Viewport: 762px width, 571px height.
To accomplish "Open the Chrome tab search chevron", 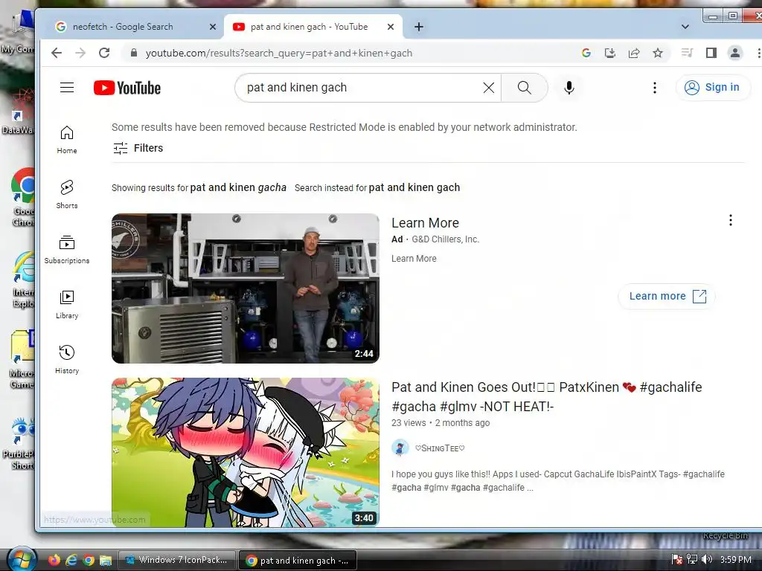I will pyautogui.click(x=685, y=27).
